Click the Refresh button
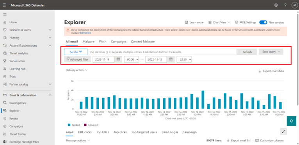The width and height of the screenshot is (299, 145). pyautogui.click(x=247, y=52)
